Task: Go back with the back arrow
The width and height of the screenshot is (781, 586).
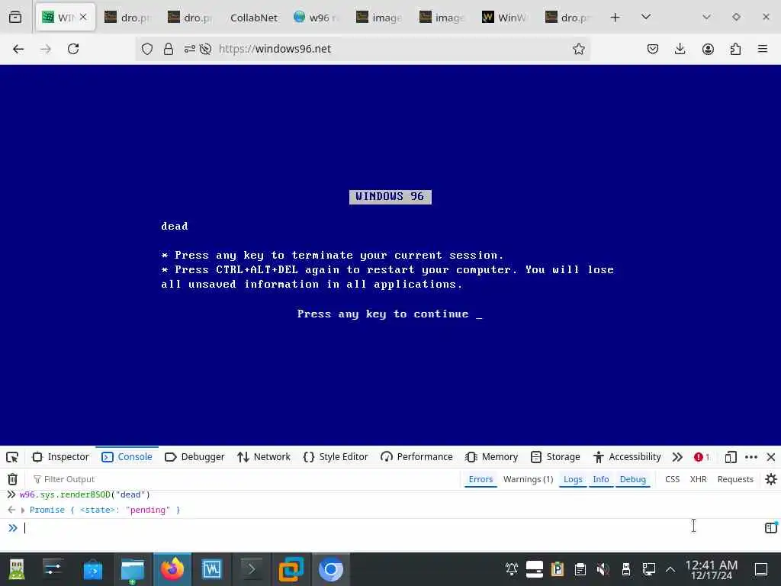Action: point(18,49)
